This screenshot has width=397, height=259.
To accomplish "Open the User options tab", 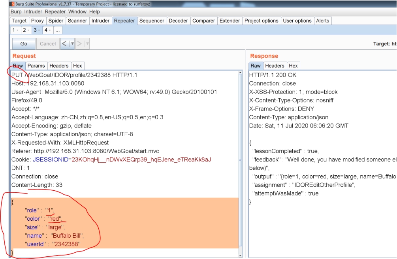I will click(297, 21).
